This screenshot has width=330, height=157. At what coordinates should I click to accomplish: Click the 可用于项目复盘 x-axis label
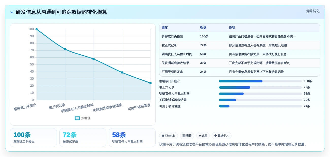pyautogui.click(x=139, y=107)
